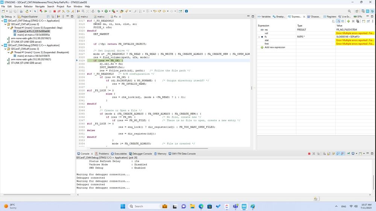Switch to the Registers tab
The height and width of the screenshot is (211, 376).
tap(330, 17)
